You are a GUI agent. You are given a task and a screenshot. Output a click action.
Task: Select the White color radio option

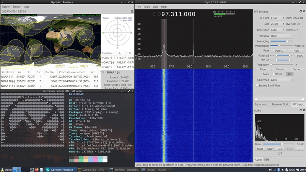tap(274, 74)
